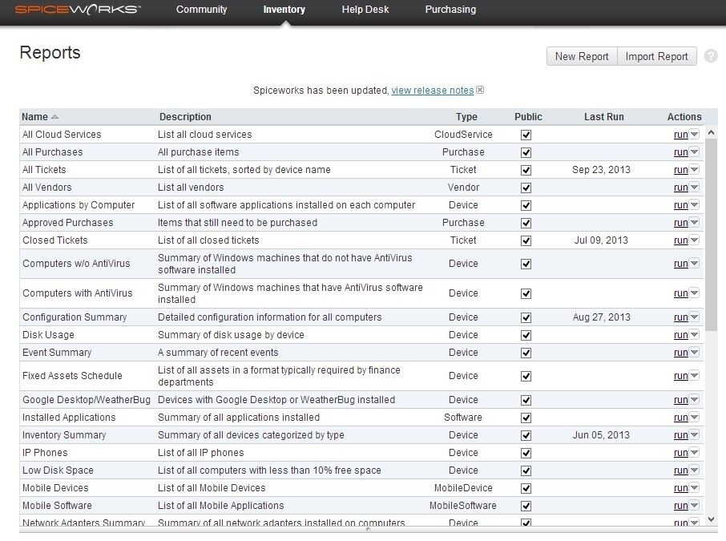The image size is (726, 541).
Task: Switch to the Help Desk section
Action: [365, 10]
